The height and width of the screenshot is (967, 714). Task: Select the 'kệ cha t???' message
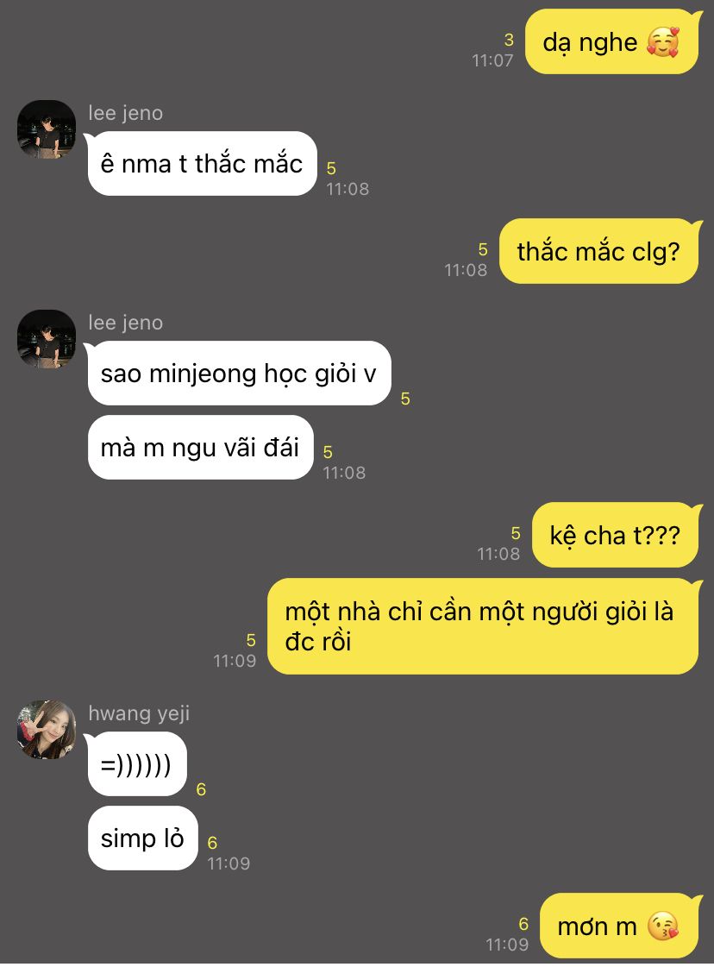pos(616,536)
